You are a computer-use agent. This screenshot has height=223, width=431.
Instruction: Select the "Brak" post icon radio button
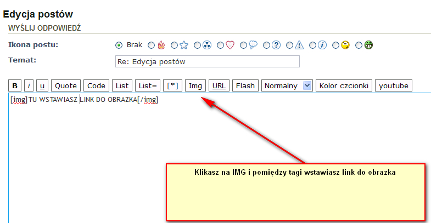click(119, 45)
